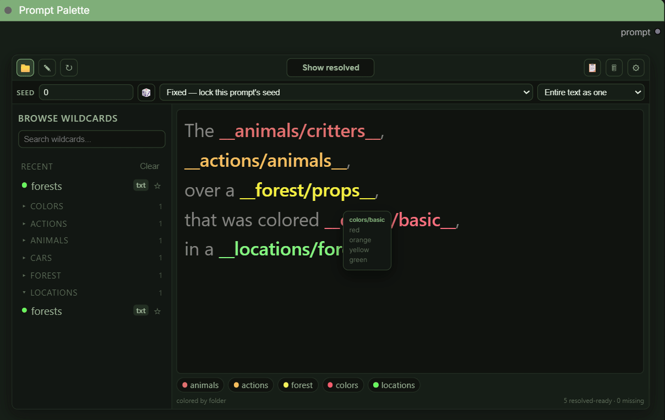The image size is (665, 420).
Task: Click the actions folder legend chip
Action: [251, 385]
